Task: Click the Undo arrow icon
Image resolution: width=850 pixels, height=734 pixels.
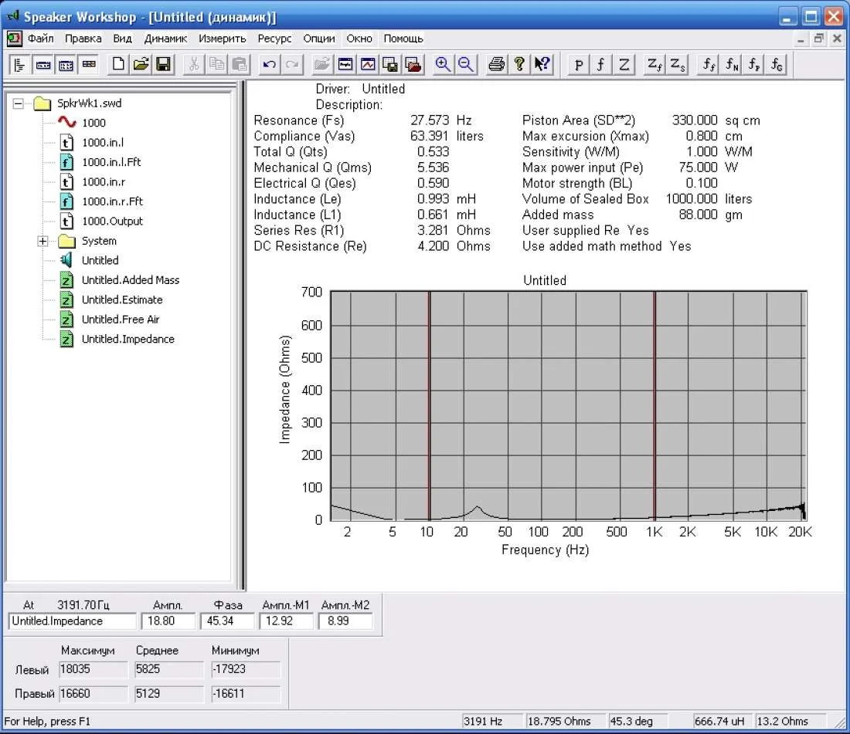Action: 269,65
